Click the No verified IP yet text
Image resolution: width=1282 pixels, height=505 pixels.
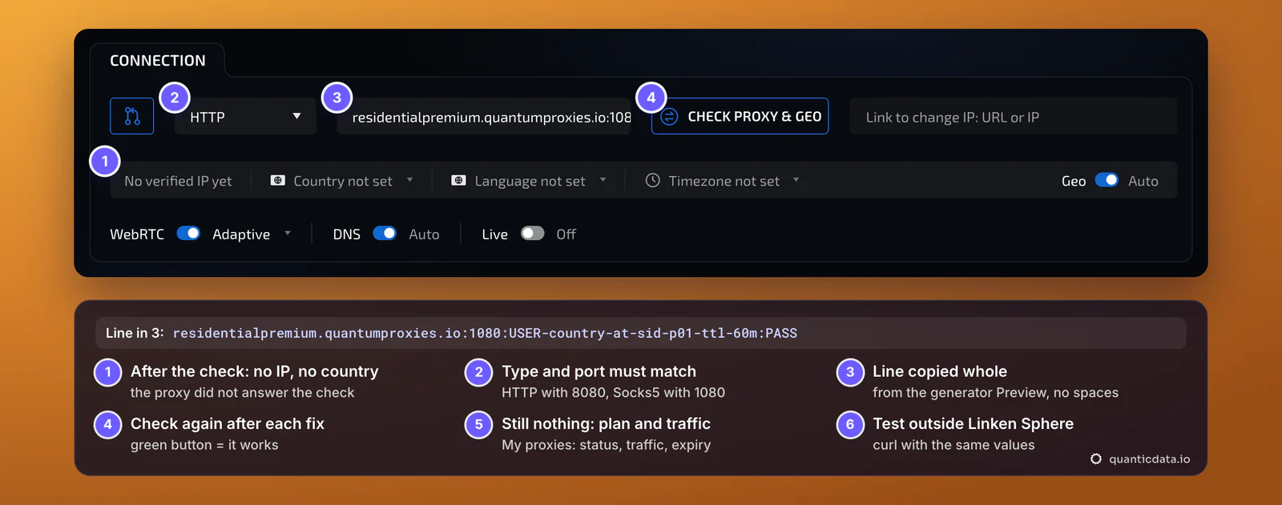click(x=178, y=181)
